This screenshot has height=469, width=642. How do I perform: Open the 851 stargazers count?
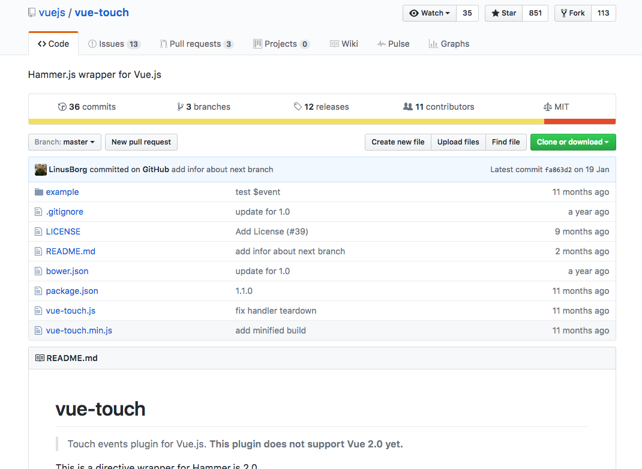(535, 13)
